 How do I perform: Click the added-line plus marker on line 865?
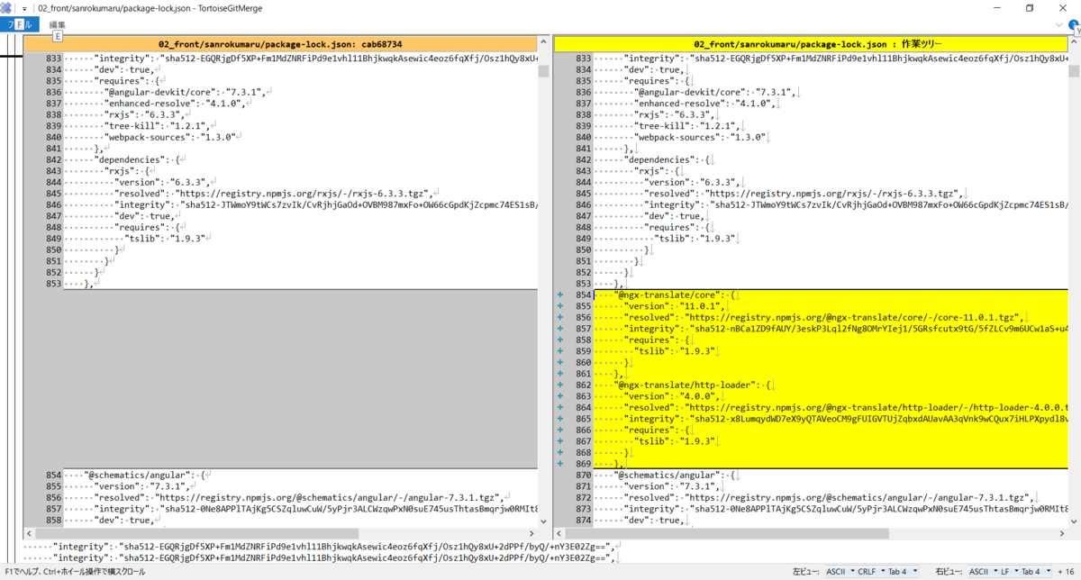coord(559,419)
